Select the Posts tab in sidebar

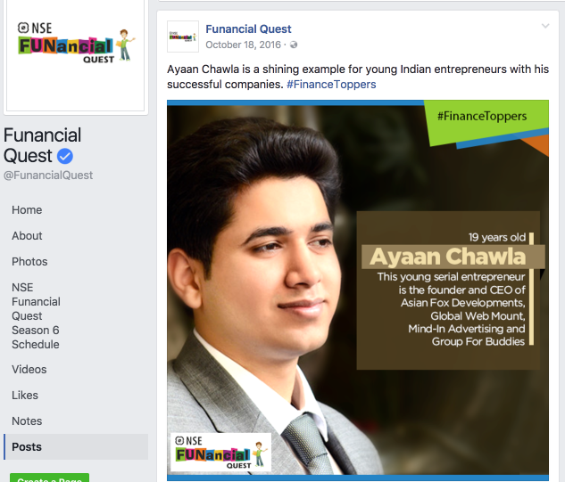pos(76,446)
